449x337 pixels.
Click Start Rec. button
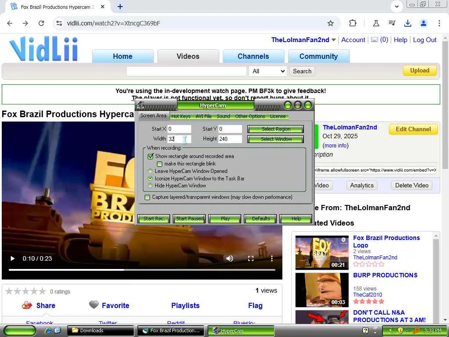point(154,219)
